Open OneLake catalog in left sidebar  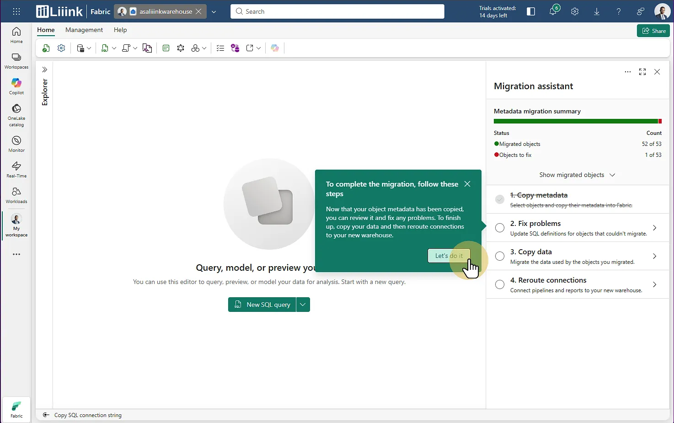(x=16, y=114)
